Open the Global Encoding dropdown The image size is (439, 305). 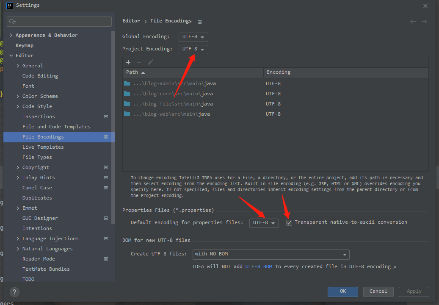[193, 37]
